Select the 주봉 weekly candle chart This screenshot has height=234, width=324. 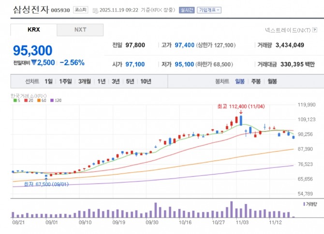[x=256, y=81]
